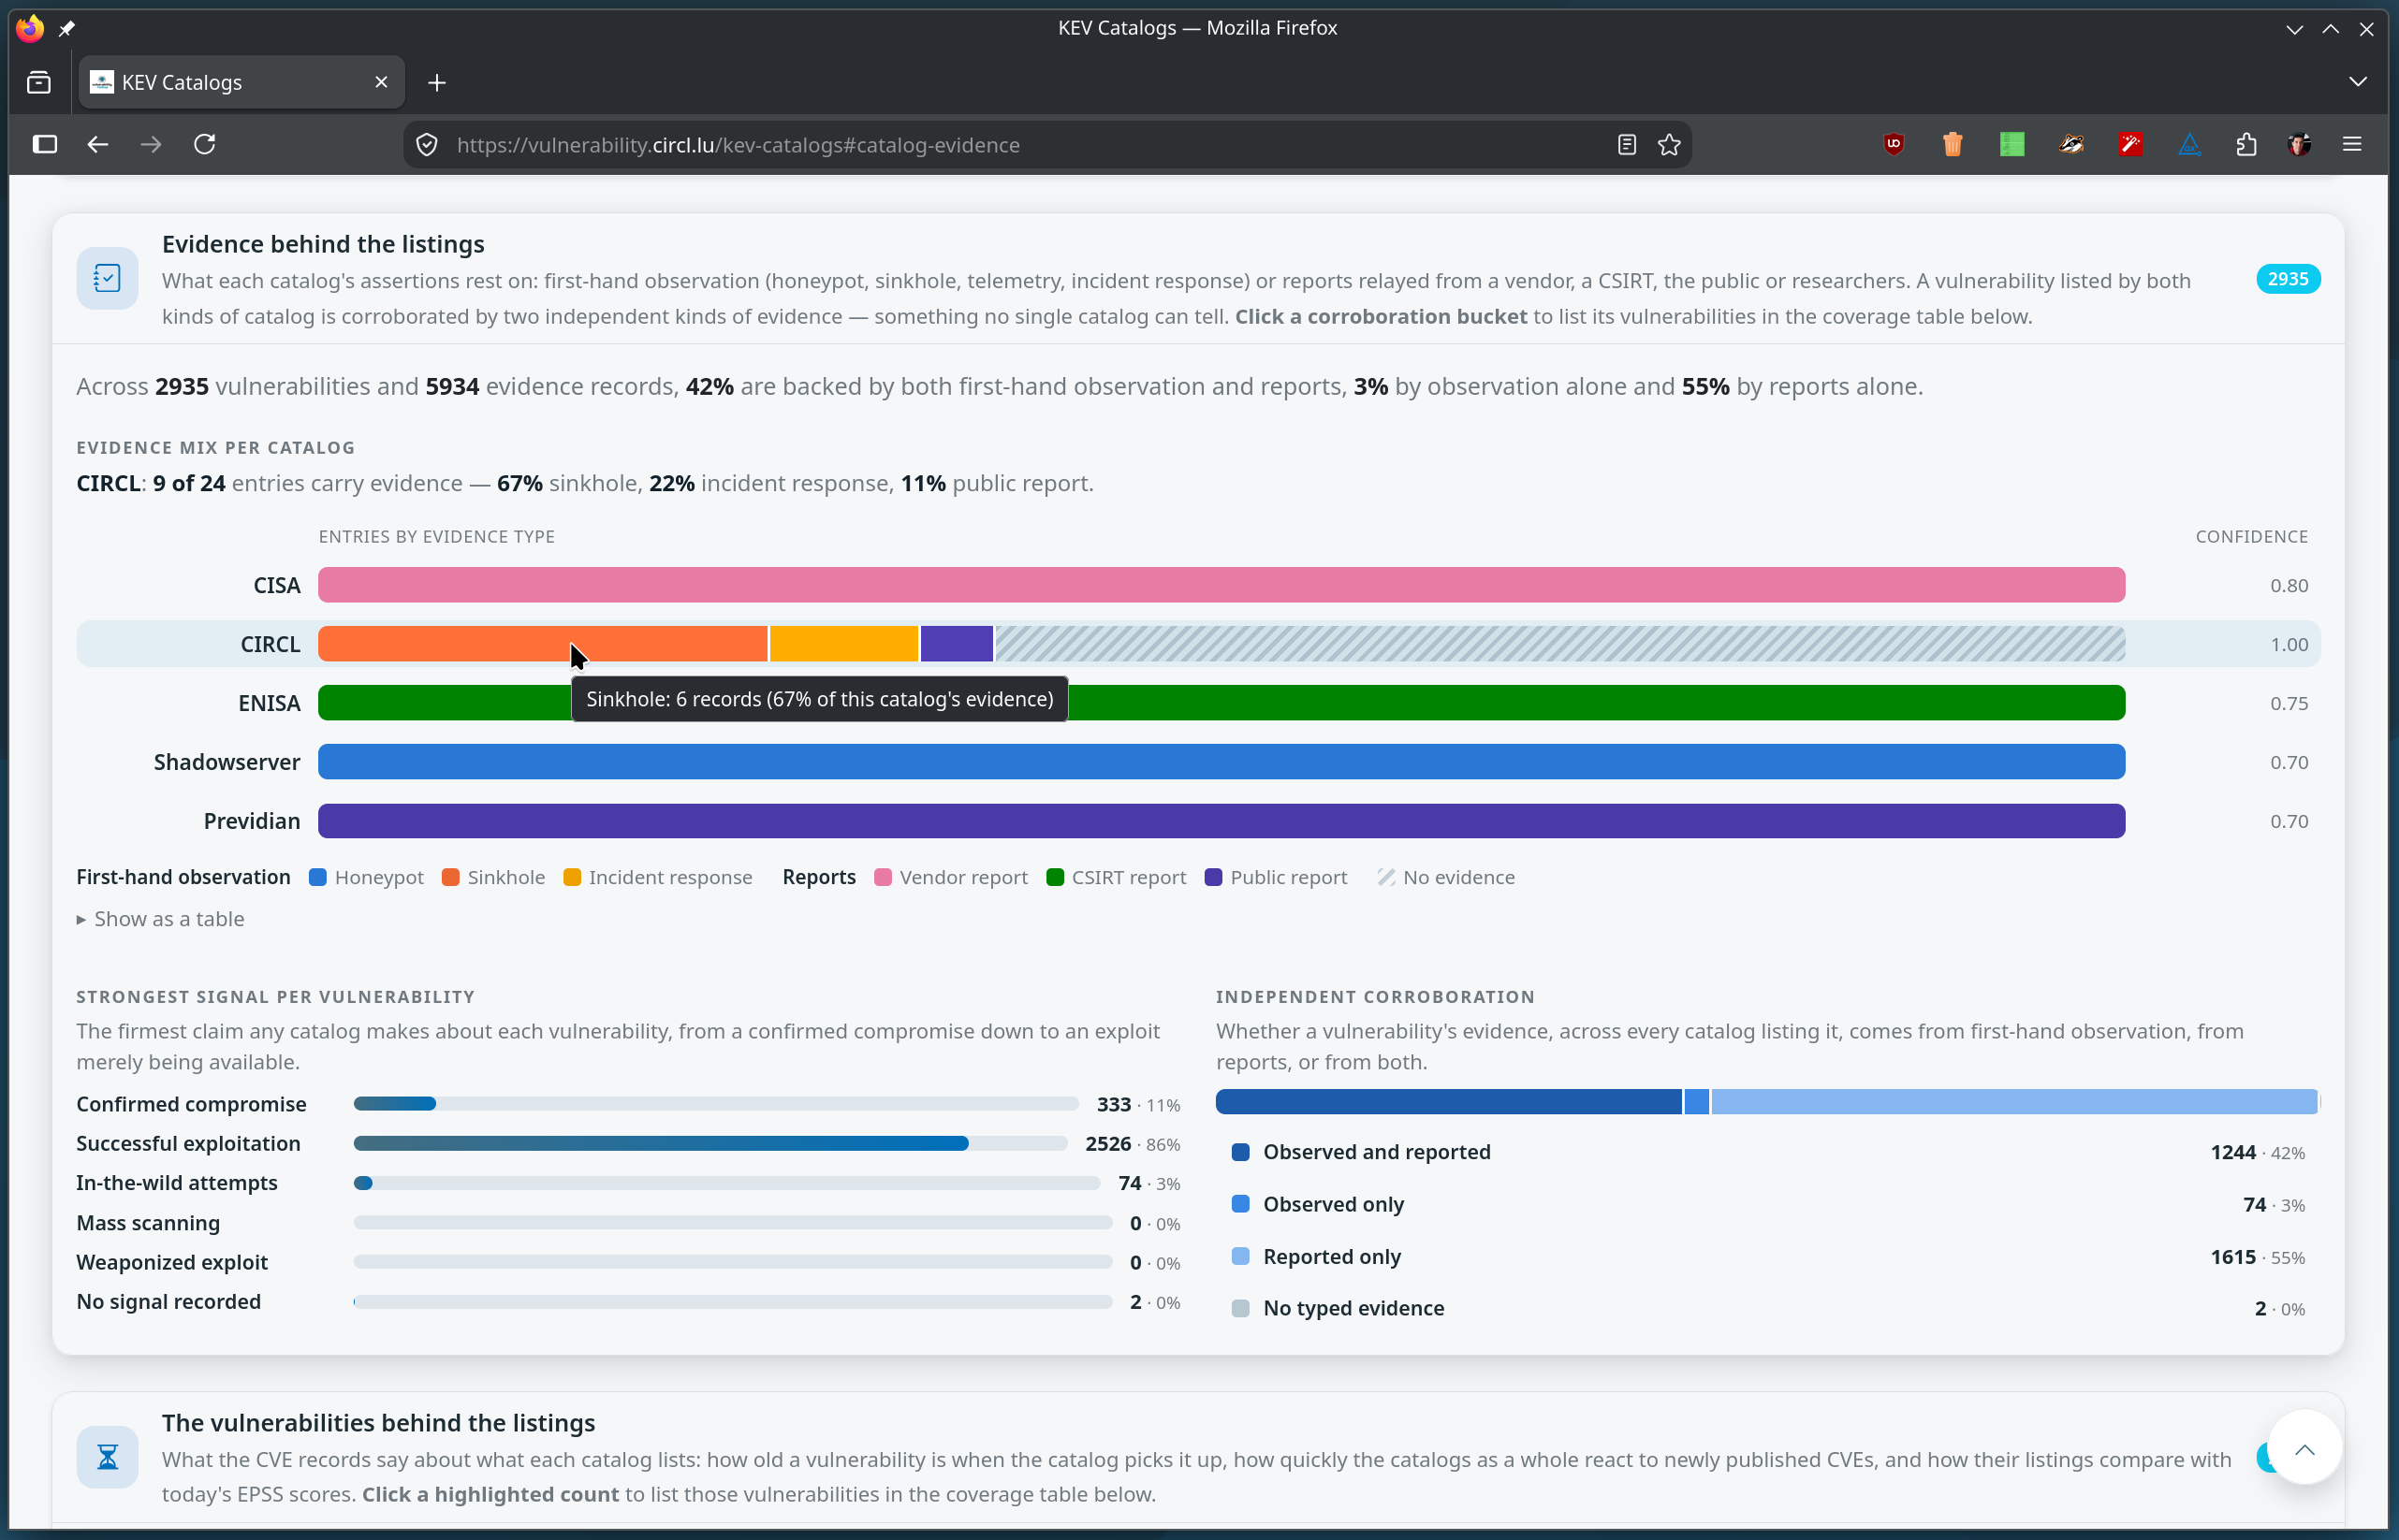Click the 2935 count badge
Viewport: 2399px width, 1540px height.
[2287, 279]
